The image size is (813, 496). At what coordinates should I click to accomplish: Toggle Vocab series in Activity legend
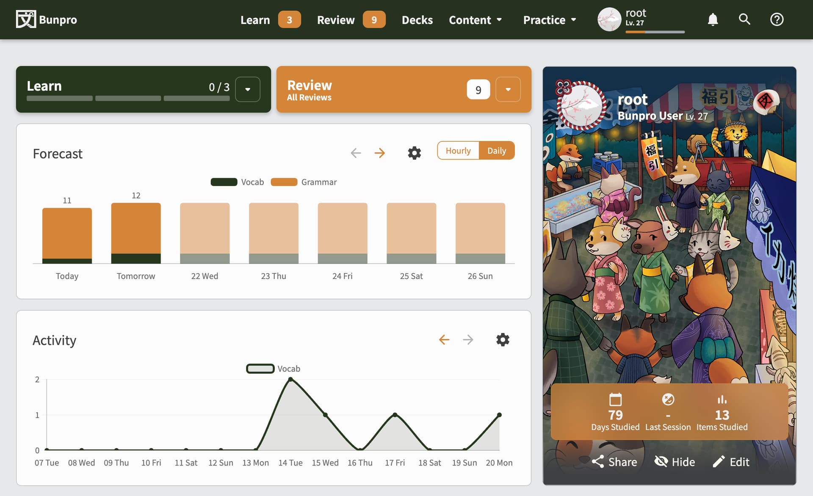260,369
